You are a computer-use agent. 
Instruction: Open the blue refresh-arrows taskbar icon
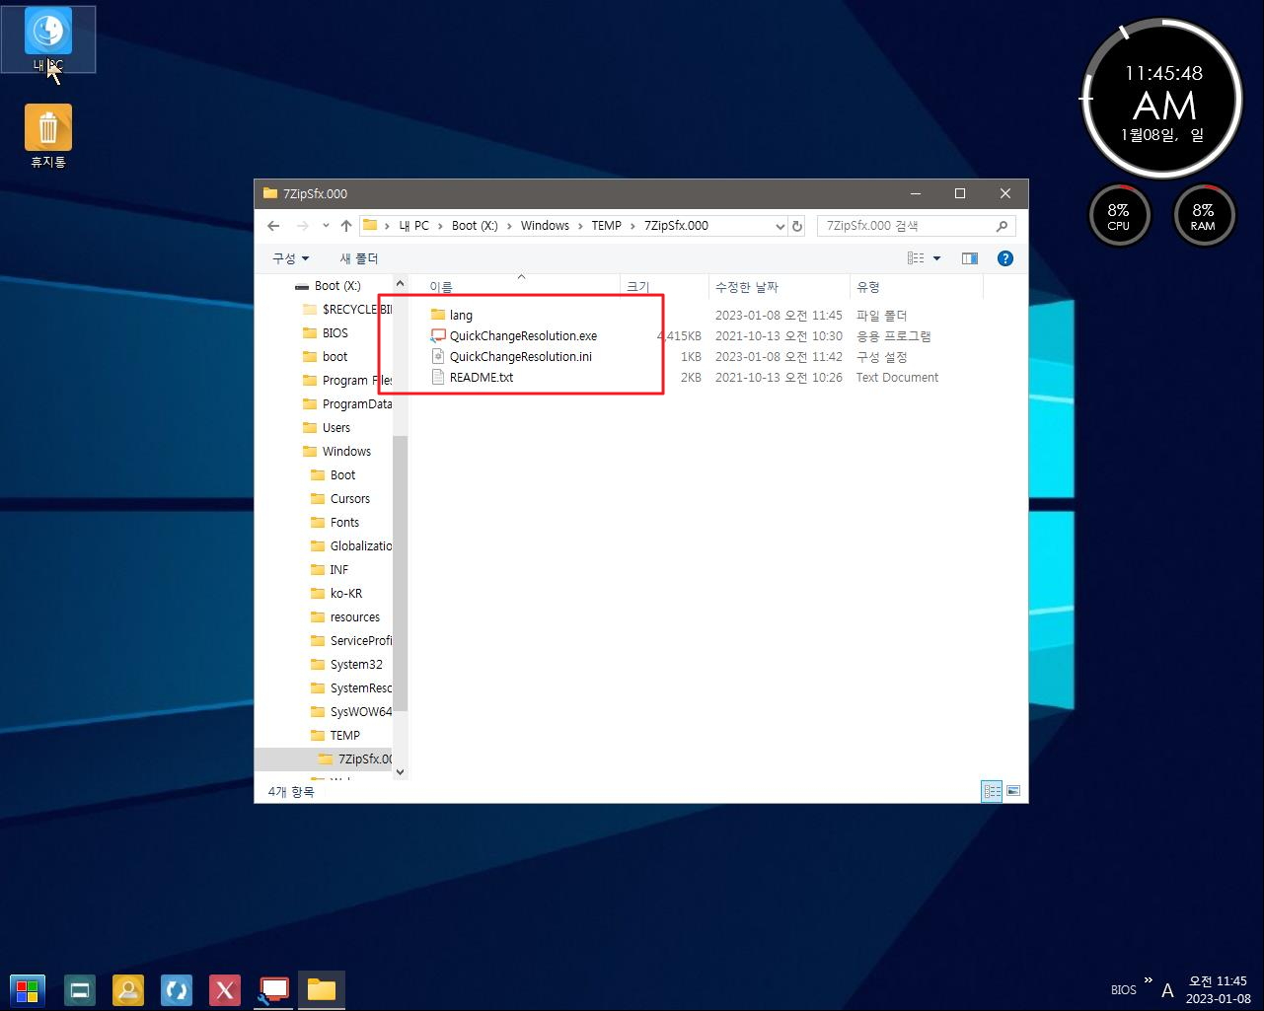(177, 989)
